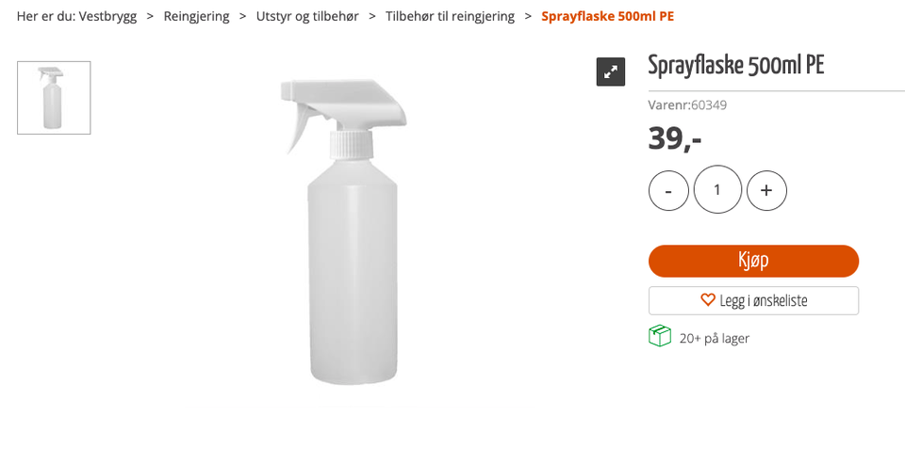Click the product number Varenr:60349

point(687,105)
